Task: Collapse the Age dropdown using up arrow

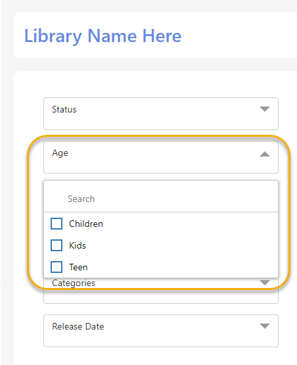Action: [265, 154]
